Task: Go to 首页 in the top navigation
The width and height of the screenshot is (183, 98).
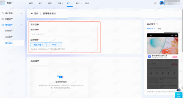Action: click(31, 3)
